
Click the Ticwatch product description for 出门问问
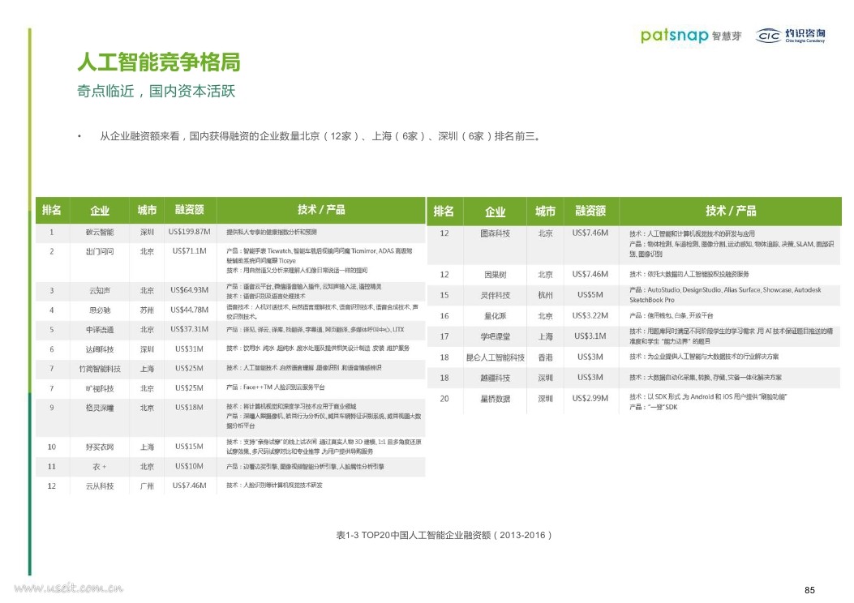[x=320, y=260]
